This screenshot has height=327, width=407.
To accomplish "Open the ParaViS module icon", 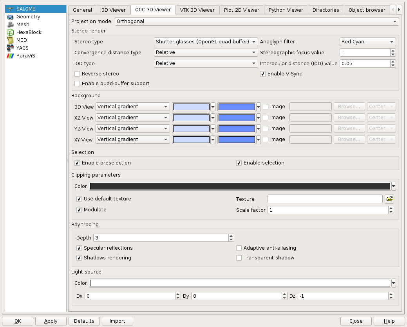I will (11, 56).
